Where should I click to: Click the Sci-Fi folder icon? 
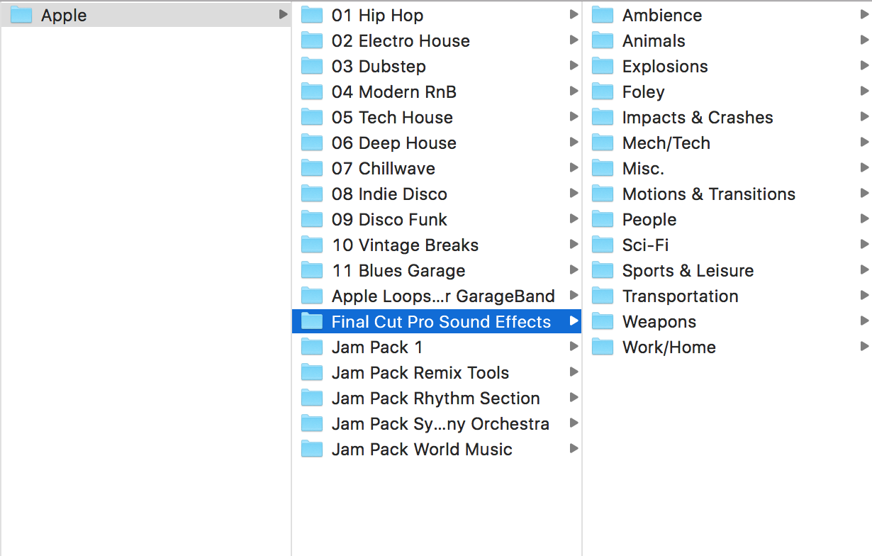tap(603, 245)
